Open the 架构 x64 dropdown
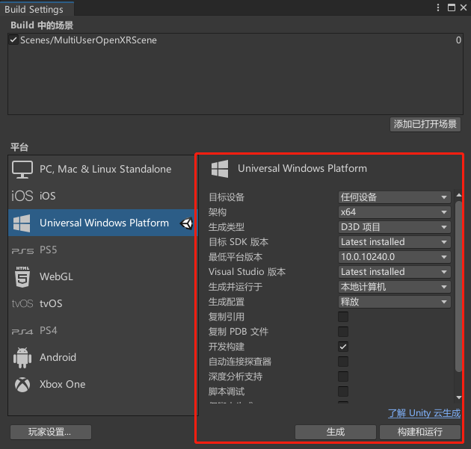 tap(395, 212)
